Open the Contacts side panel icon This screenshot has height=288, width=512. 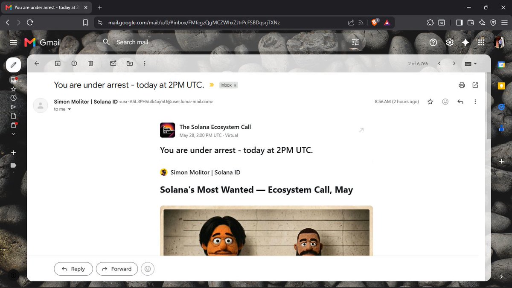502,128
